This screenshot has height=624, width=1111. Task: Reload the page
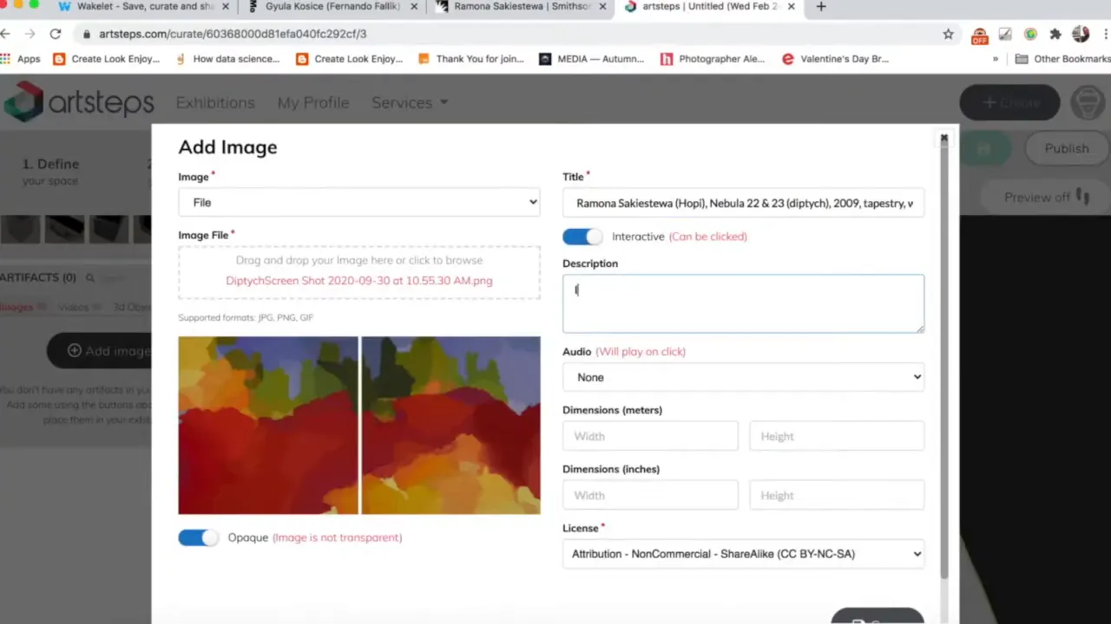pyautogui.click(x=56, y=34)
